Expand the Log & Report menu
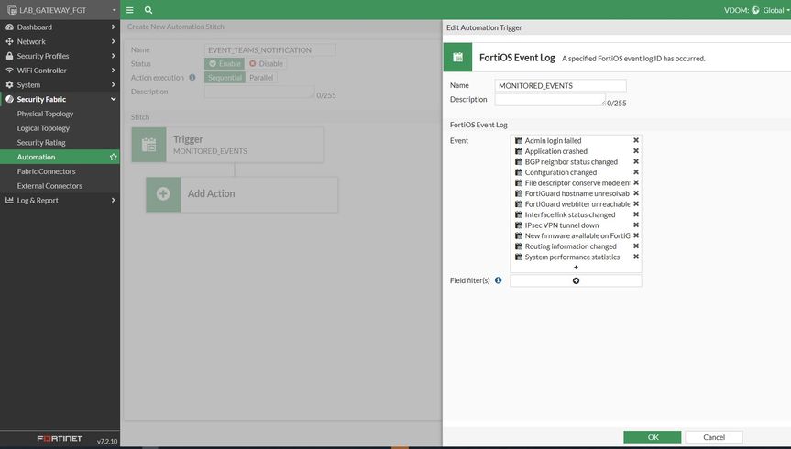The image size is (791, 449). [60, 201]
